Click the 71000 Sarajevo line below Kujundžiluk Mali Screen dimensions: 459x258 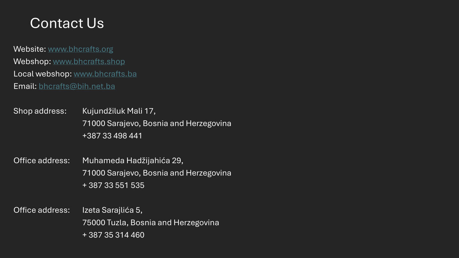coord(157,123)
